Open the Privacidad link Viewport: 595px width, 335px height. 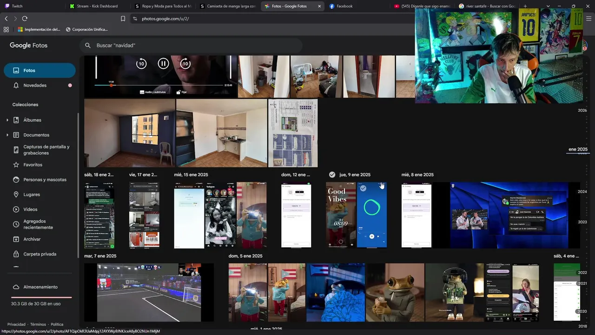[x=16, y=324]
